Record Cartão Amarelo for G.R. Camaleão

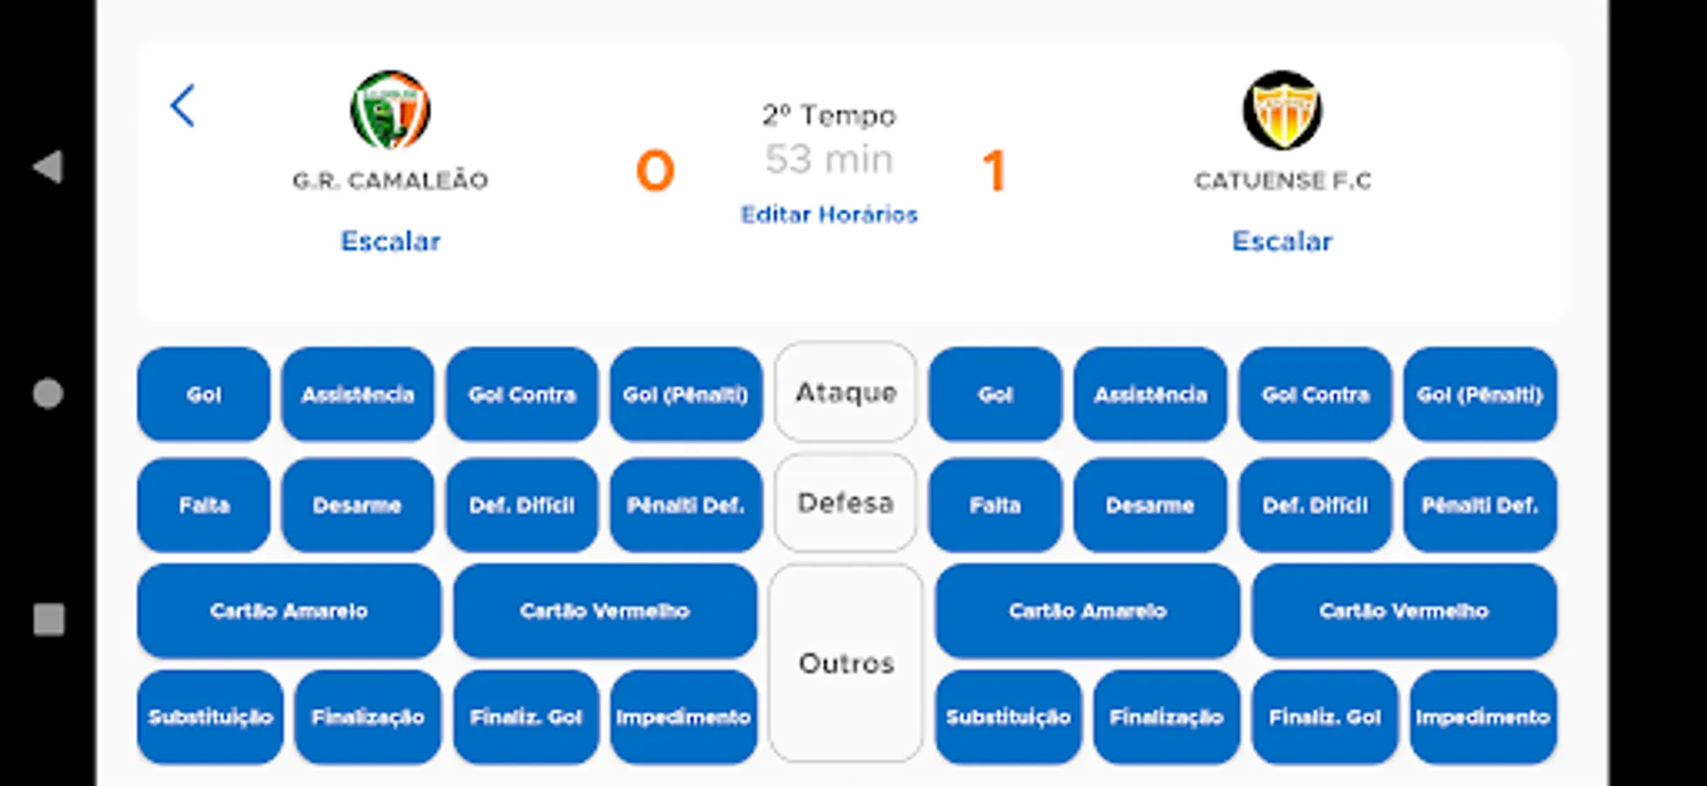coord(288,611)
